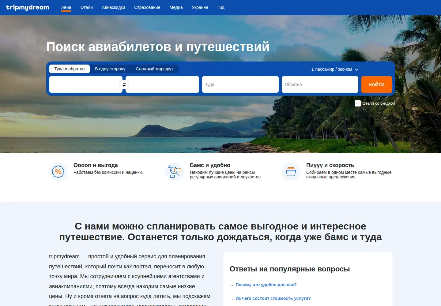Select 'В одну сторону' trip type

pos(110,69)
